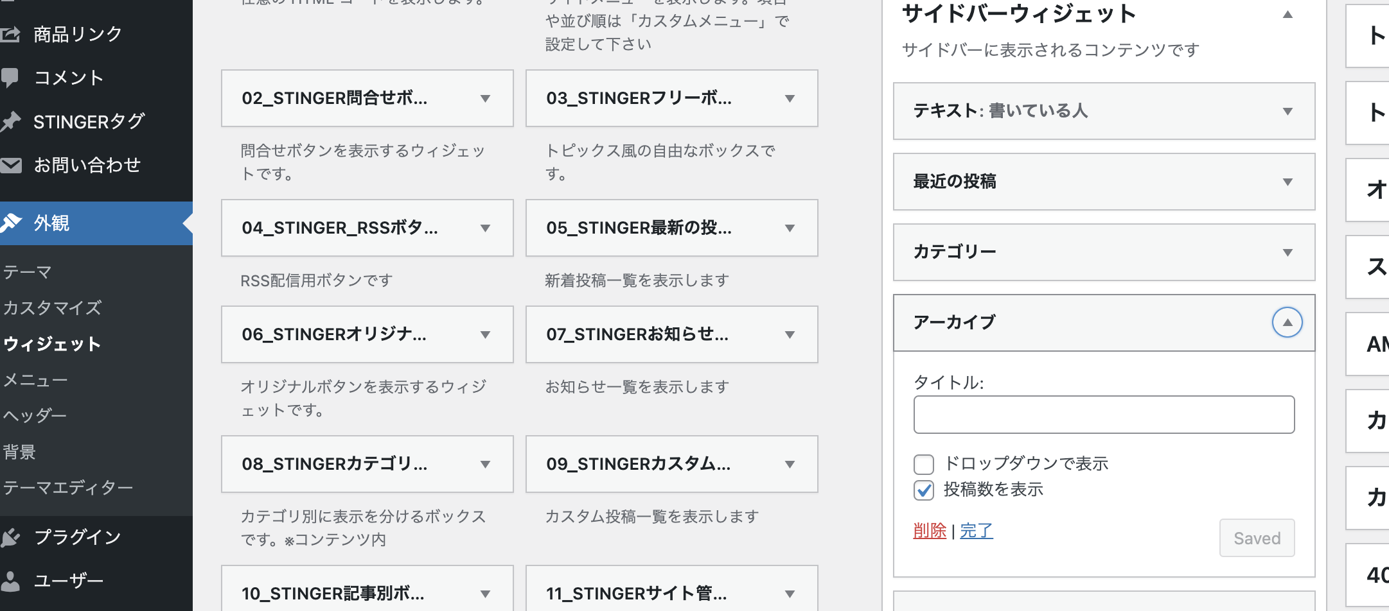This screenshot has height=611, width=1389.
Task: Click the プラグイン plug icon
Action: [10, 537]
